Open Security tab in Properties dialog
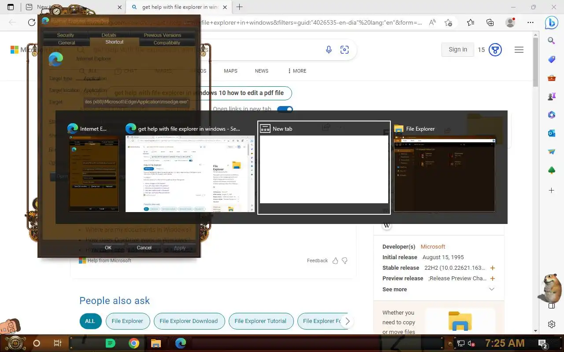The width and height of the screenshot is (564, 352). click(x=65, y=35)
